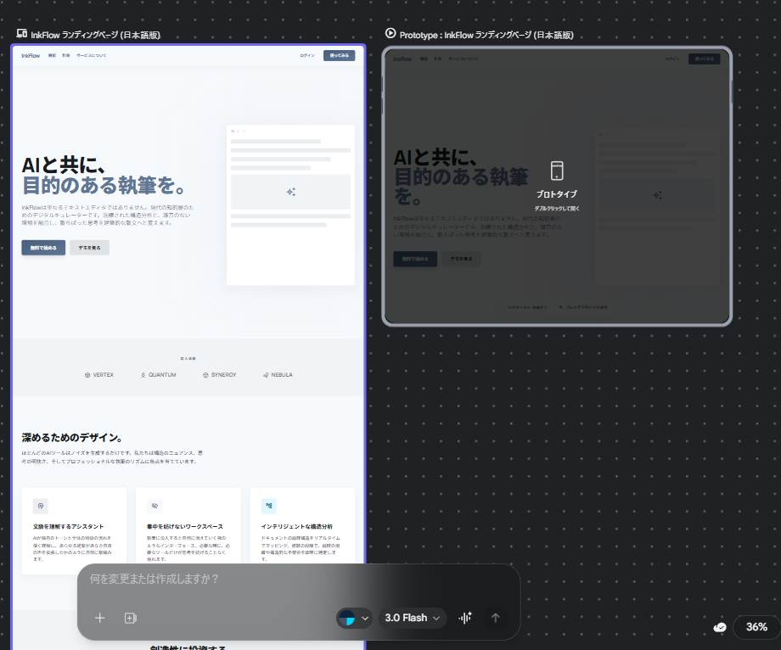Image resolution: width=781 pixels, height=650 pixels.
Task: Click the デモを見る button in the left frame
Action: coord(89,248)
